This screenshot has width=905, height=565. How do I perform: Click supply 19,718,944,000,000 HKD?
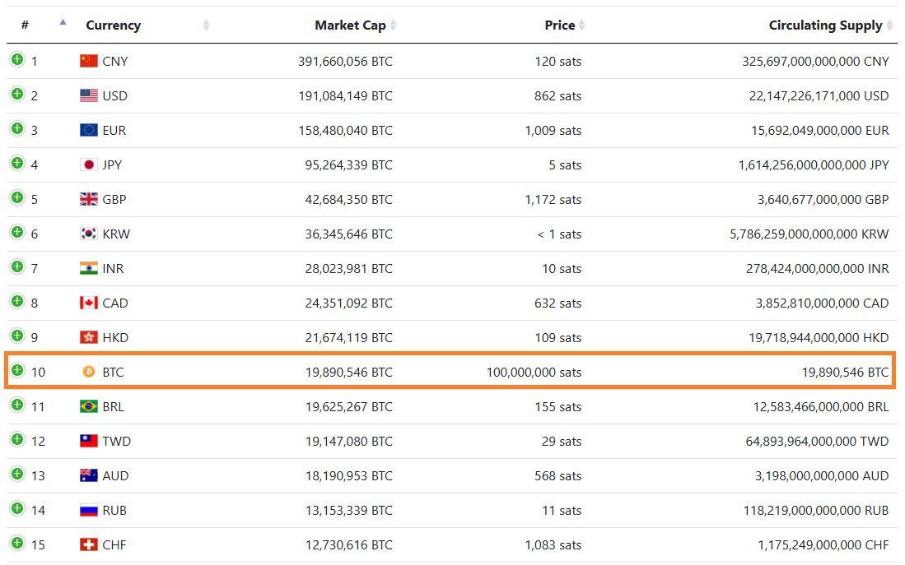coord(819,338)
